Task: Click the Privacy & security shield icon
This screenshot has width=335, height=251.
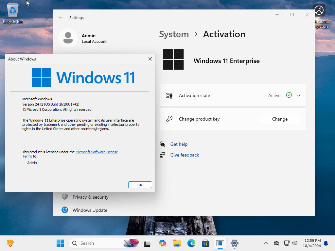Action: pyautogui.click(x=65, y=197)
